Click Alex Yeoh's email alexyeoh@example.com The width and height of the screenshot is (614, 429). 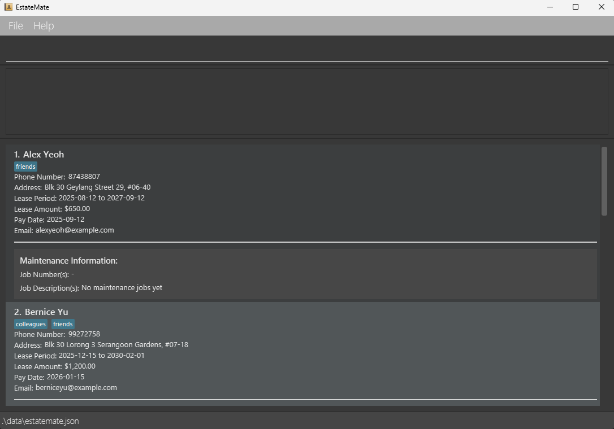(x=75, y=230)
